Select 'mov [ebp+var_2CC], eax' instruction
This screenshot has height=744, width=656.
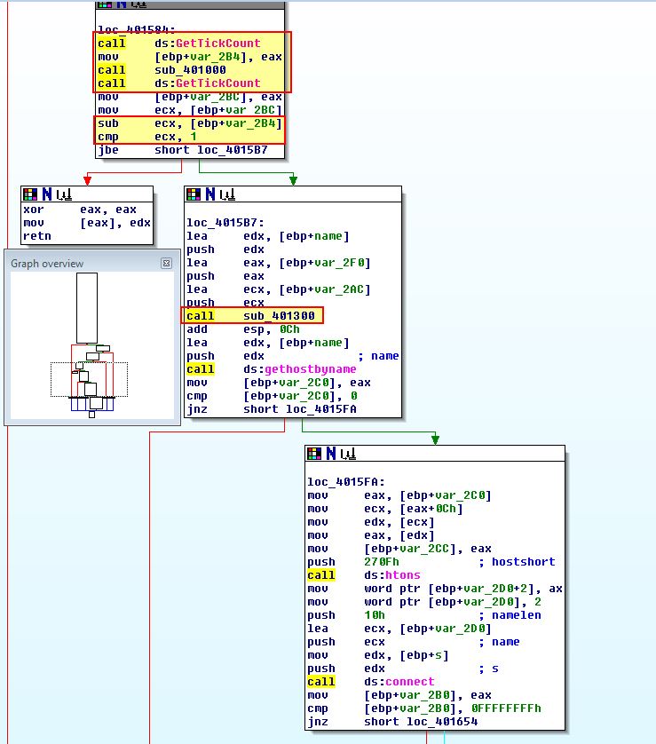[x=399, y=549]
